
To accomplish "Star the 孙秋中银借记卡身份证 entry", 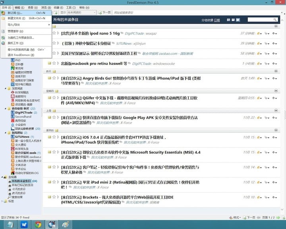I will (54, 43).
